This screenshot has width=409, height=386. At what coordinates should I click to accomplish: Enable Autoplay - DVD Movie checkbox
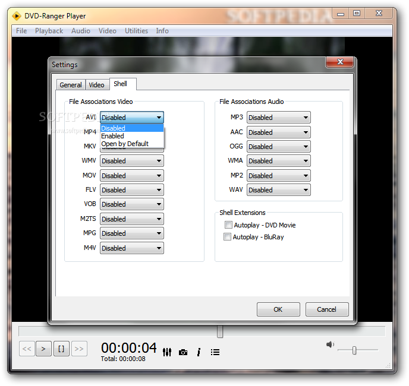(228, 224)
